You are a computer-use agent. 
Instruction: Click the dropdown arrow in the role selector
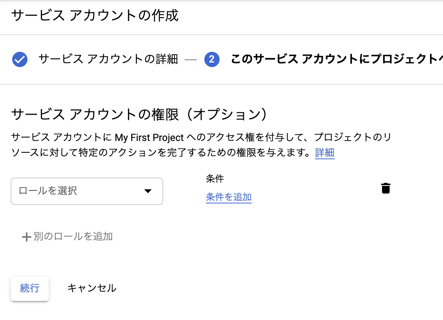[x=148, y=191]
